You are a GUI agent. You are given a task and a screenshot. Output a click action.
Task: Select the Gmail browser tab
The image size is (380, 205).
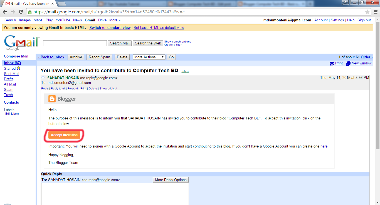pos(29,4)
